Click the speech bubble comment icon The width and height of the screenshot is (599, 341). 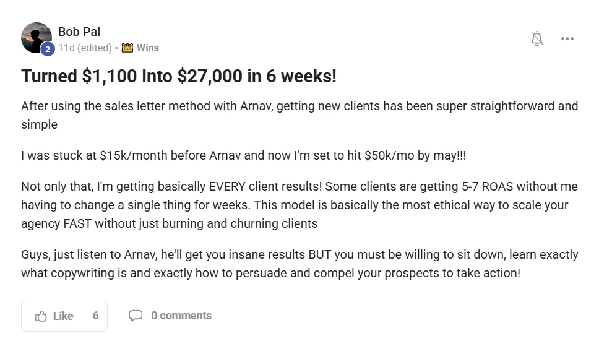coord(135,316)
